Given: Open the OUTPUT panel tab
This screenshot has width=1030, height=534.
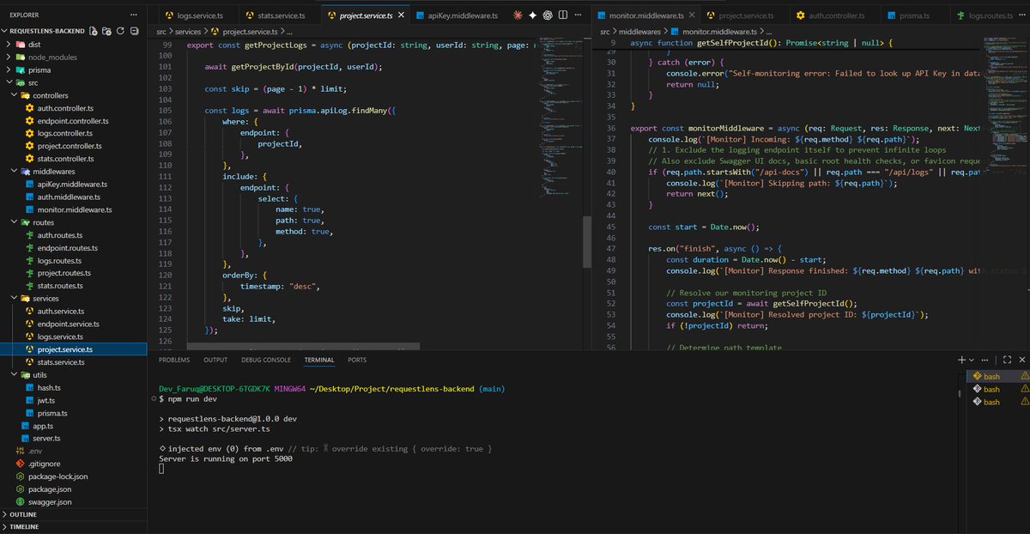Looking at the screenshot, I should 215,360.
